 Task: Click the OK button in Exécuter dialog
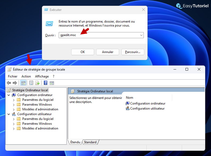point(83,52)
